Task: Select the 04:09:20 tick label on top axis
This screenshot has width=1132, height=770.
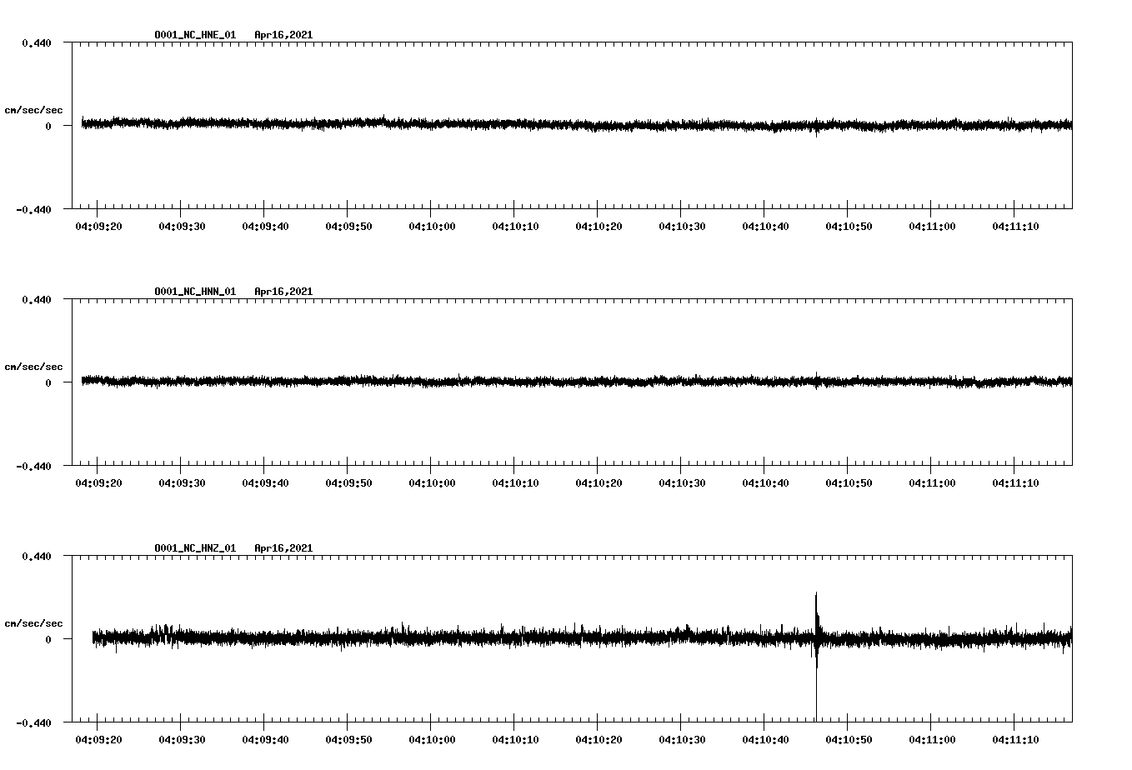Action: pos(98,225)
